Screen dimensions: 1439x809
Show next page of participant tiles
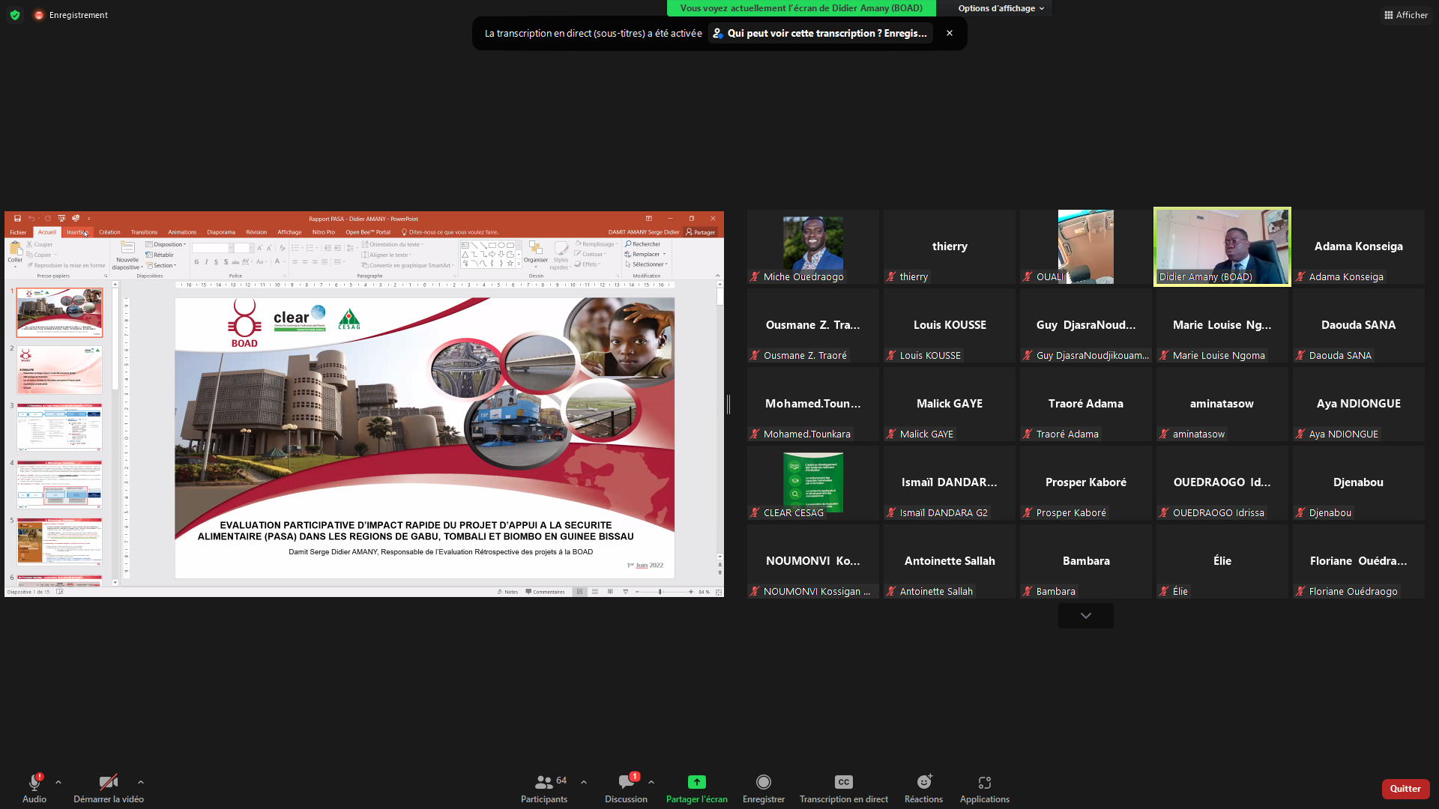(1086, 616)
